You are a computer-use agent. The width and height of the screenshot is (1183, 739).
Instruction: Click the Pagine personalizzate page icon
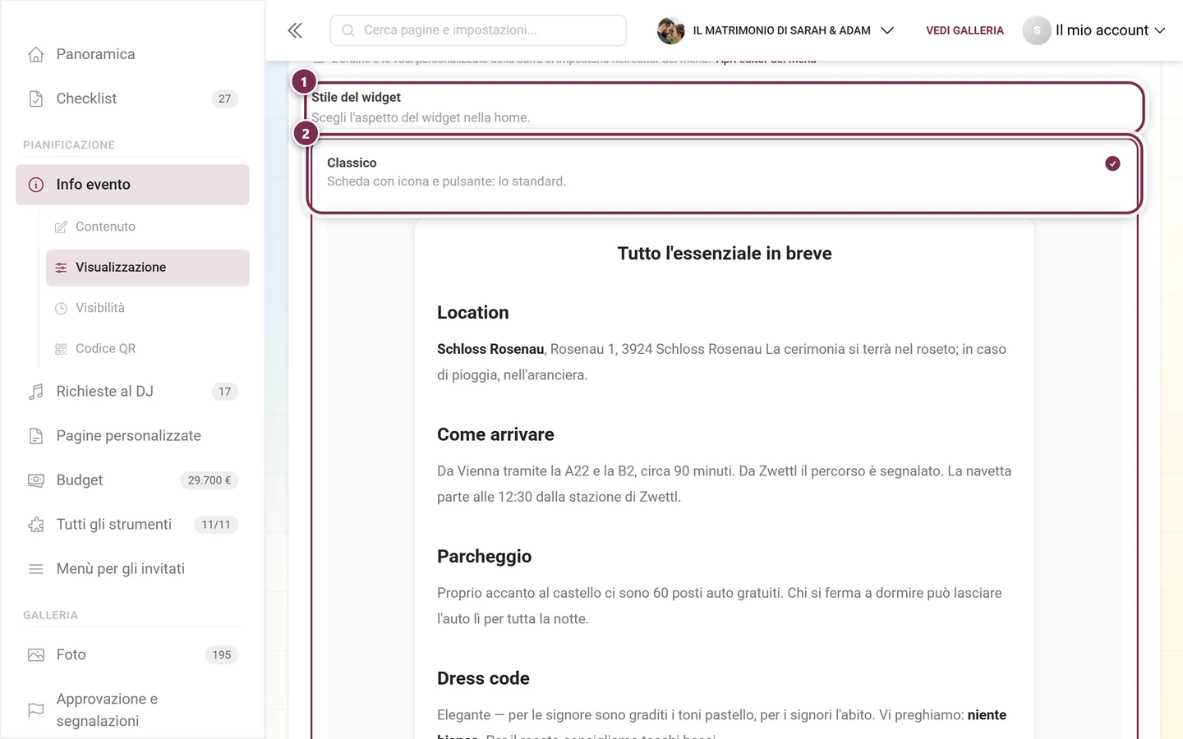tap(36, 436)
